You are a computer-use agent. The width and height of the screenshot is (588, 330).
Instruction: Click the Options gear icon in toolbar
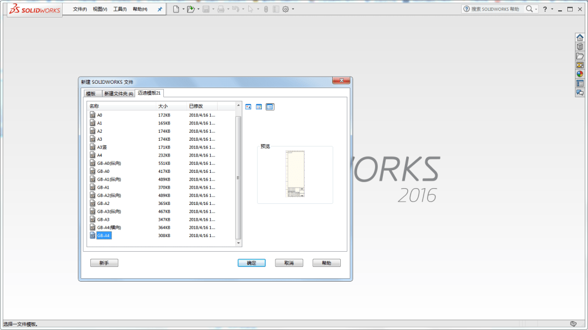click(x=286, y=9)
